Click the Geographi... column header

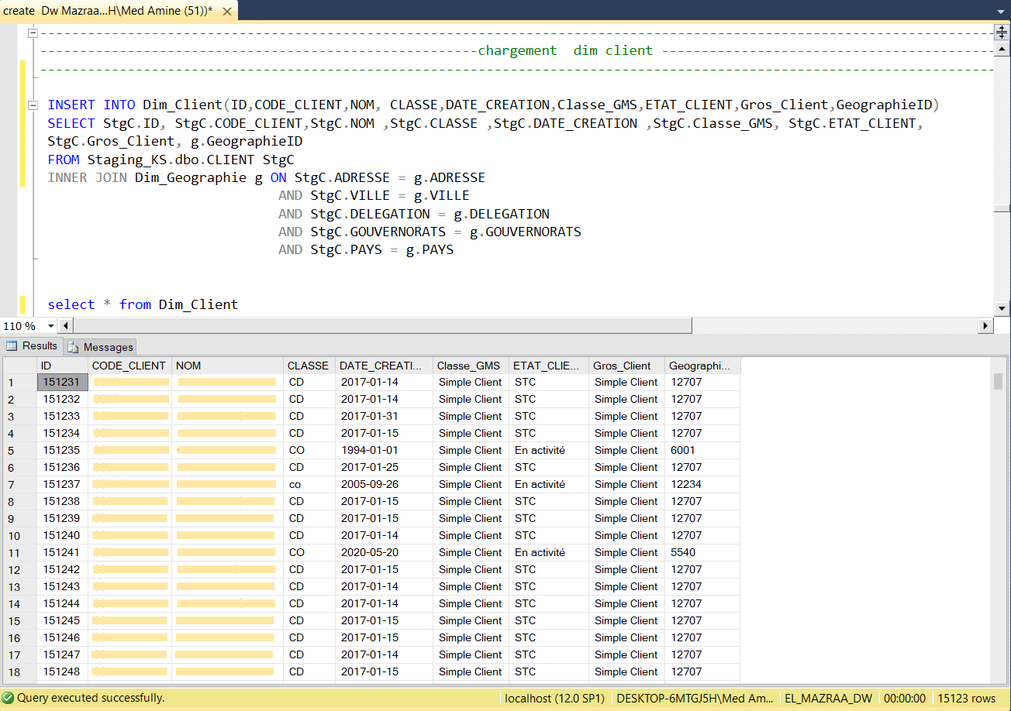(702, 366)
